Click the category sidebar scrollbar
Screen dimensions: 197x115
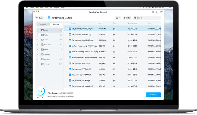click(x=63, y=29)
